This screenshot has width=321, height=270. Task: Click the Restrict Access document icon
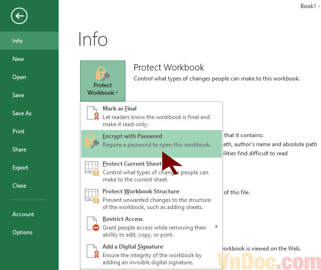(x=93, y=224)
